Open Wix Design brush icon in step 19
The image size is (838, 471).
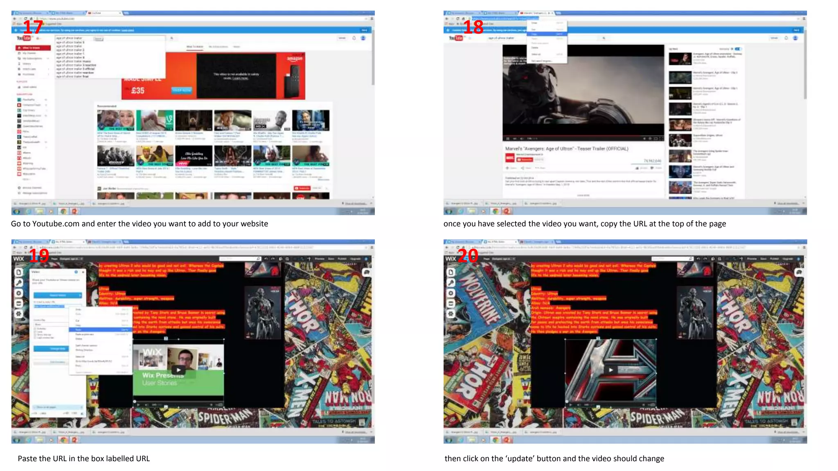click(18, 283)
